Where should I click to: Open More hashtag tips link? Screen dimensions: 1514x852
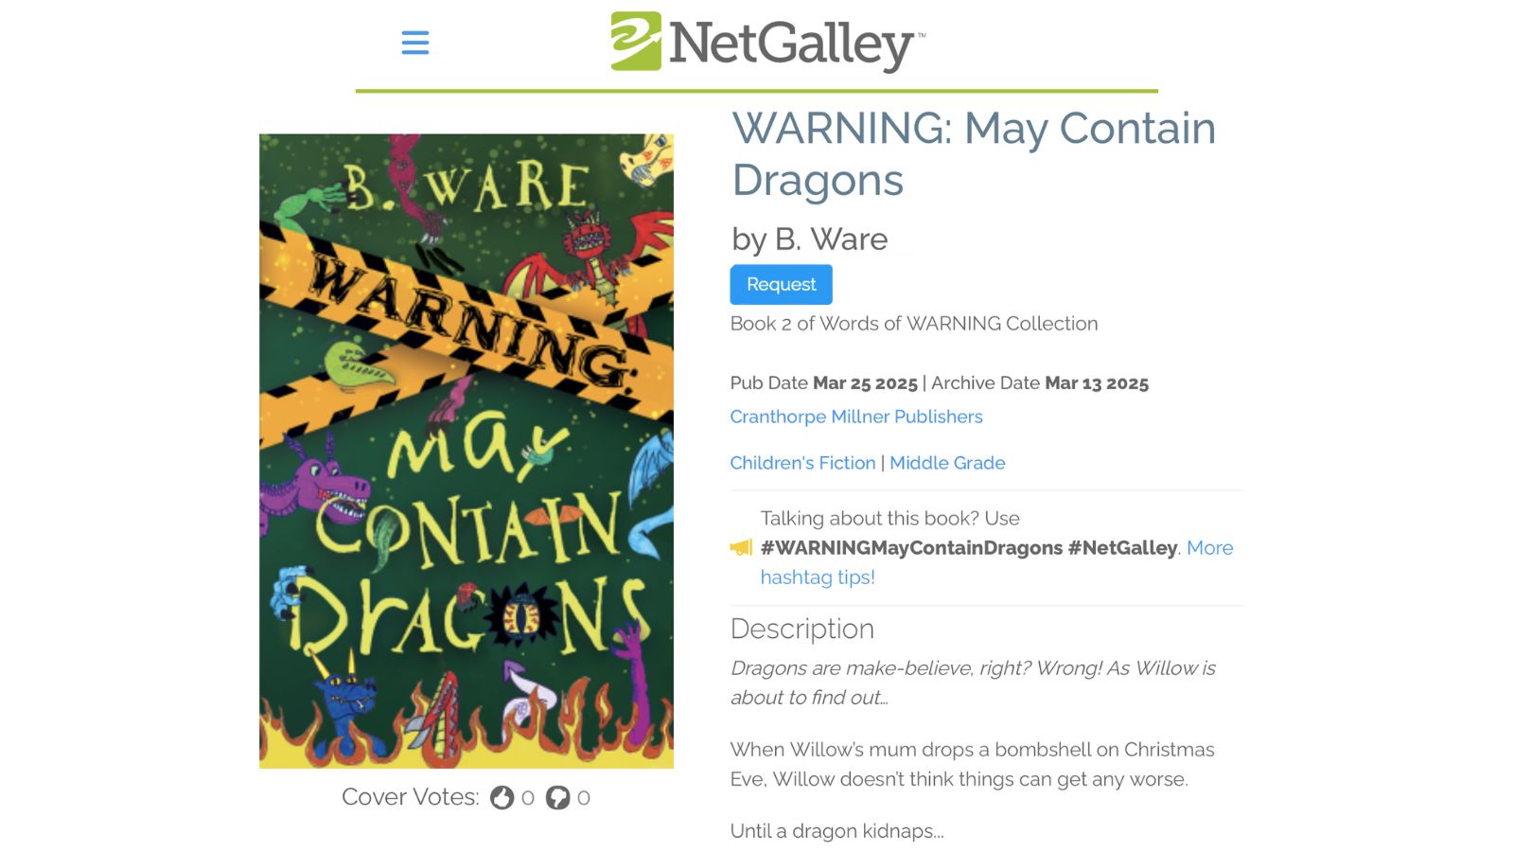point(996,562)
